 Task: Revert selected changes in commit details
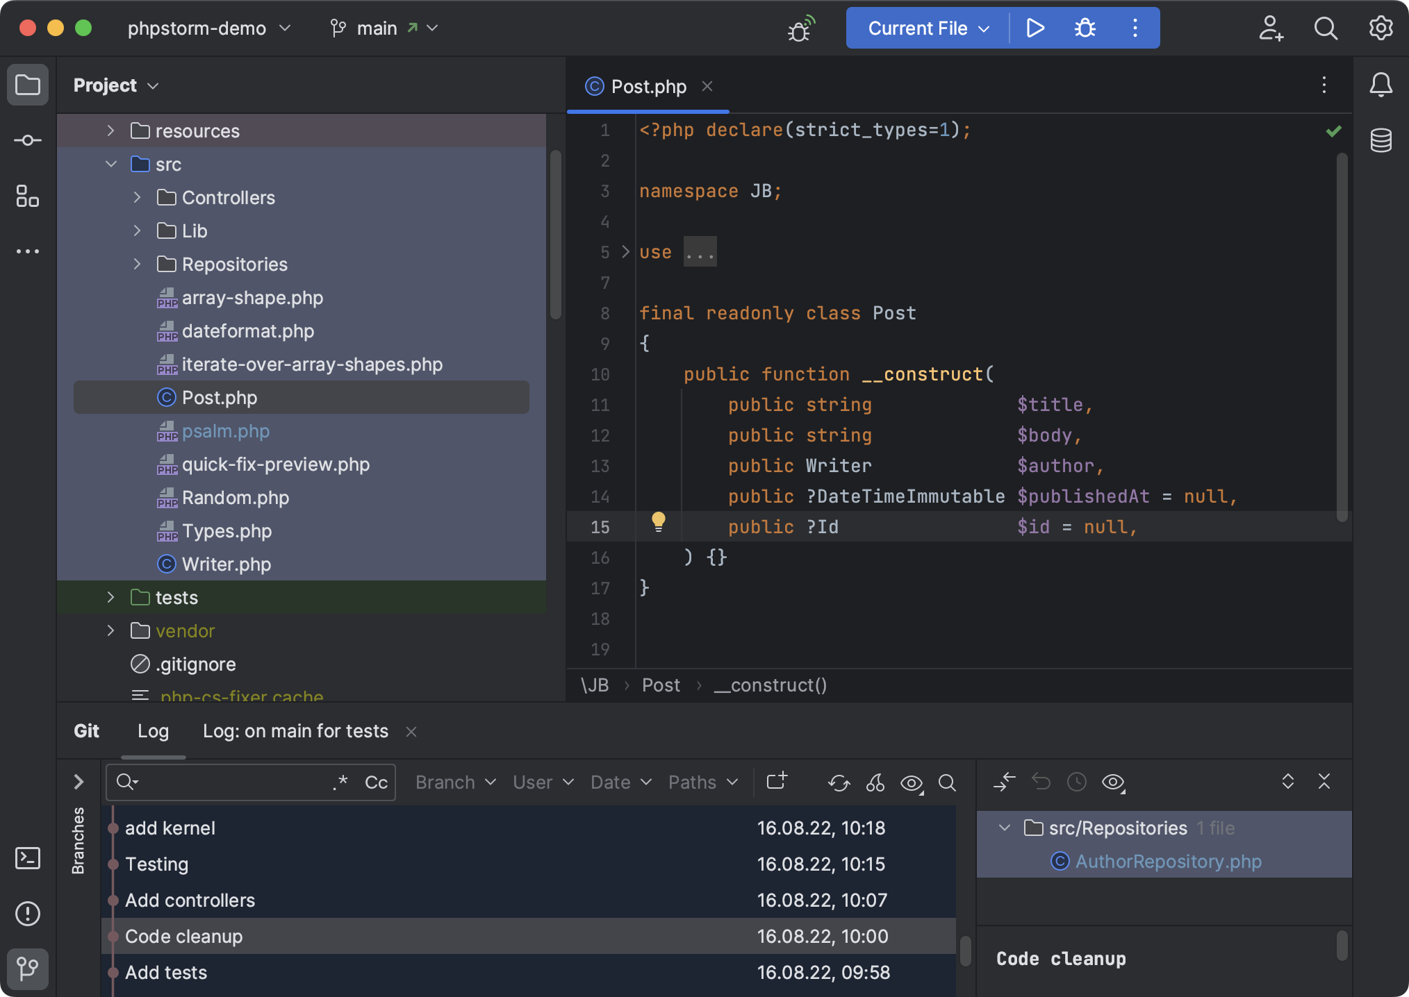coord(1041,782)
